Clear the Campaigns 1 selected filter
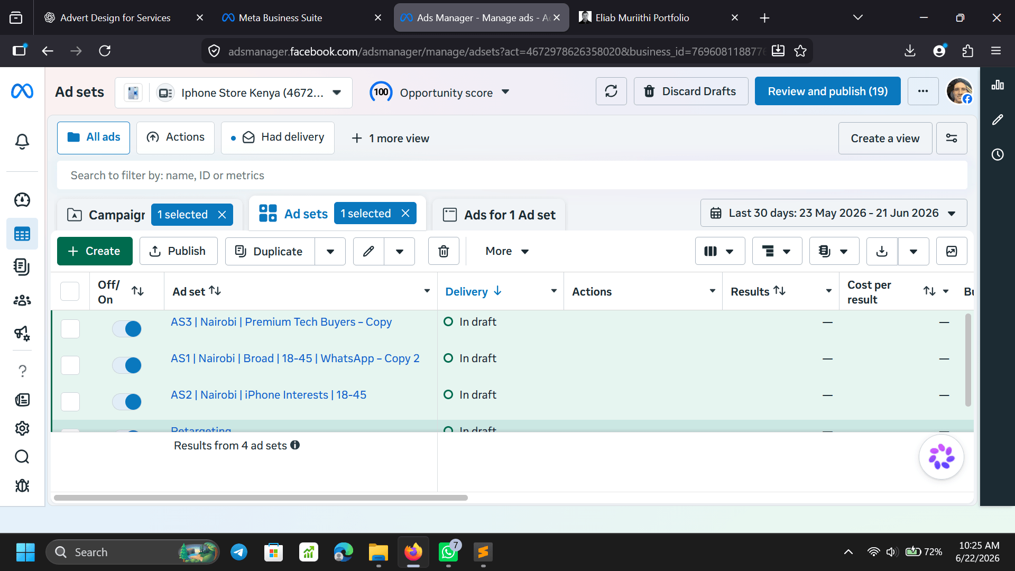 [x=222, y=215]
